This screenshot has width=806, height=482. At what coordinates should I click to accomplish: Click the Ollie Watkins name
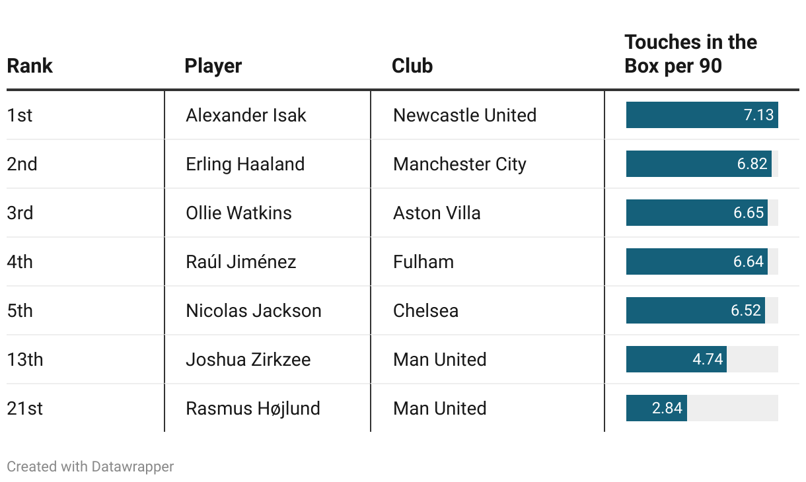[238, 213]
